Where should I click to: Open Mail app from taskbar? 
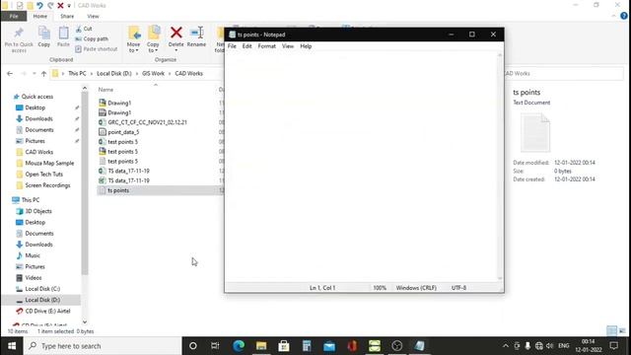pos(329,346)
